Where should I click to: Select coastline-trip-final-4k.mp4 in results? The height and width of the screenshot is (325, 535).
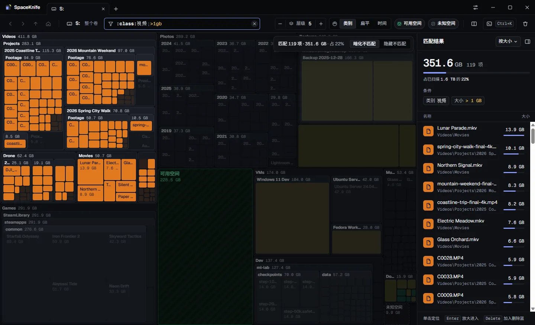[474, 205]
